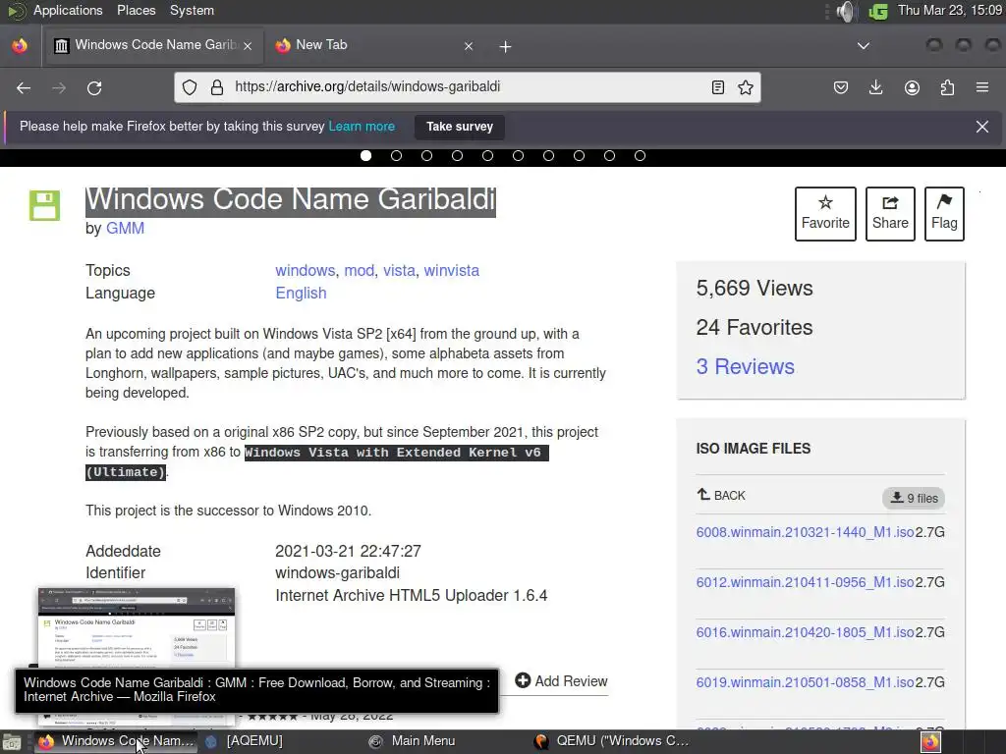Open the Firefox downloads panel
1006x754 pixels.
click(875, 87)
